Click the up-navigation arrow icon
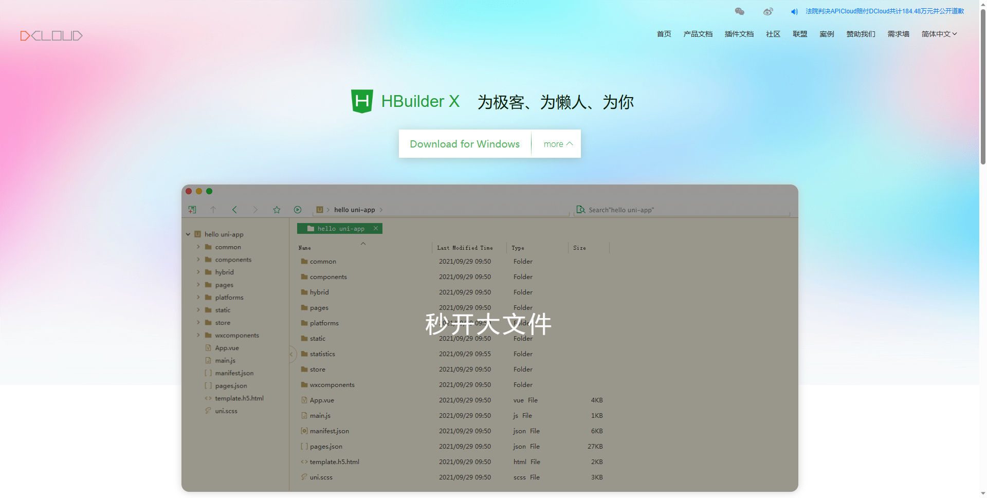This screenshot has width=987, height=498. point(213,210)
